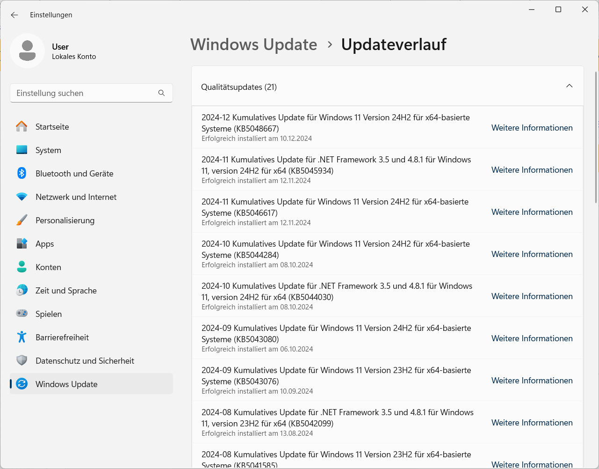
Task: Click the Zeit und Sprache clock icon
Action: point(22,291)
